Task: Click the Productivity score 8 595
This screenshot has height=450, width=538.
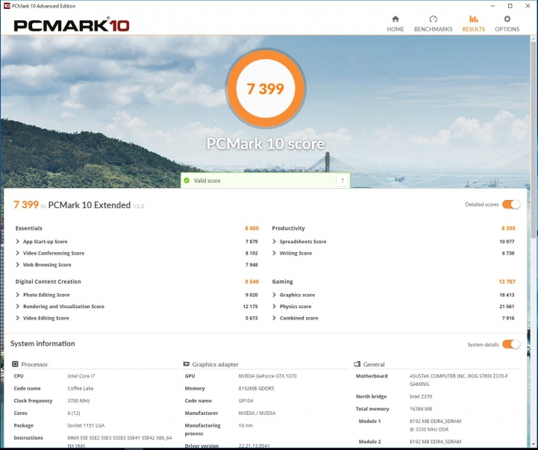Action: pyautogui.click(x=508, y=228)
